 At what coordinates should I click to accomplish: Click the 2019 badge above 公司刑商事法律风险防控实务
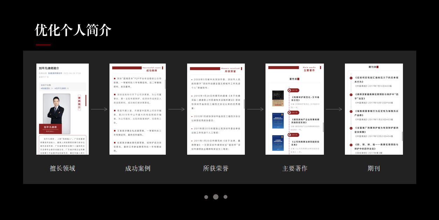[x=293, y=134]
